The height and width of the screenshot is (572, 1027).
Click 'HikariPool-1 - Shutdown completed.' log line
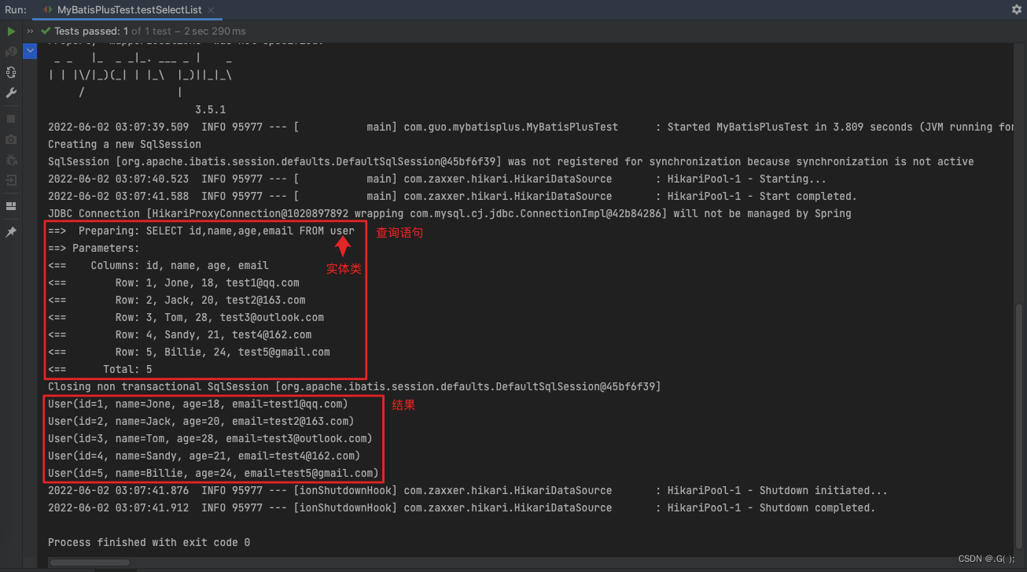(x=462, y=507)
